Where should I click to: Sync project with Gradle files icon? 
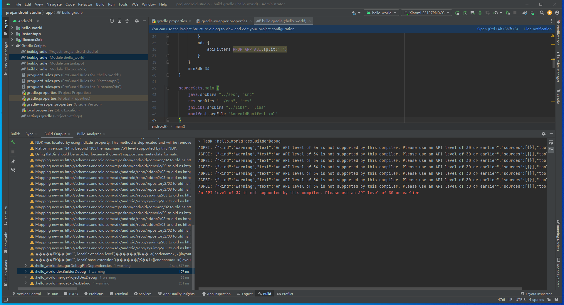(525, 13)
